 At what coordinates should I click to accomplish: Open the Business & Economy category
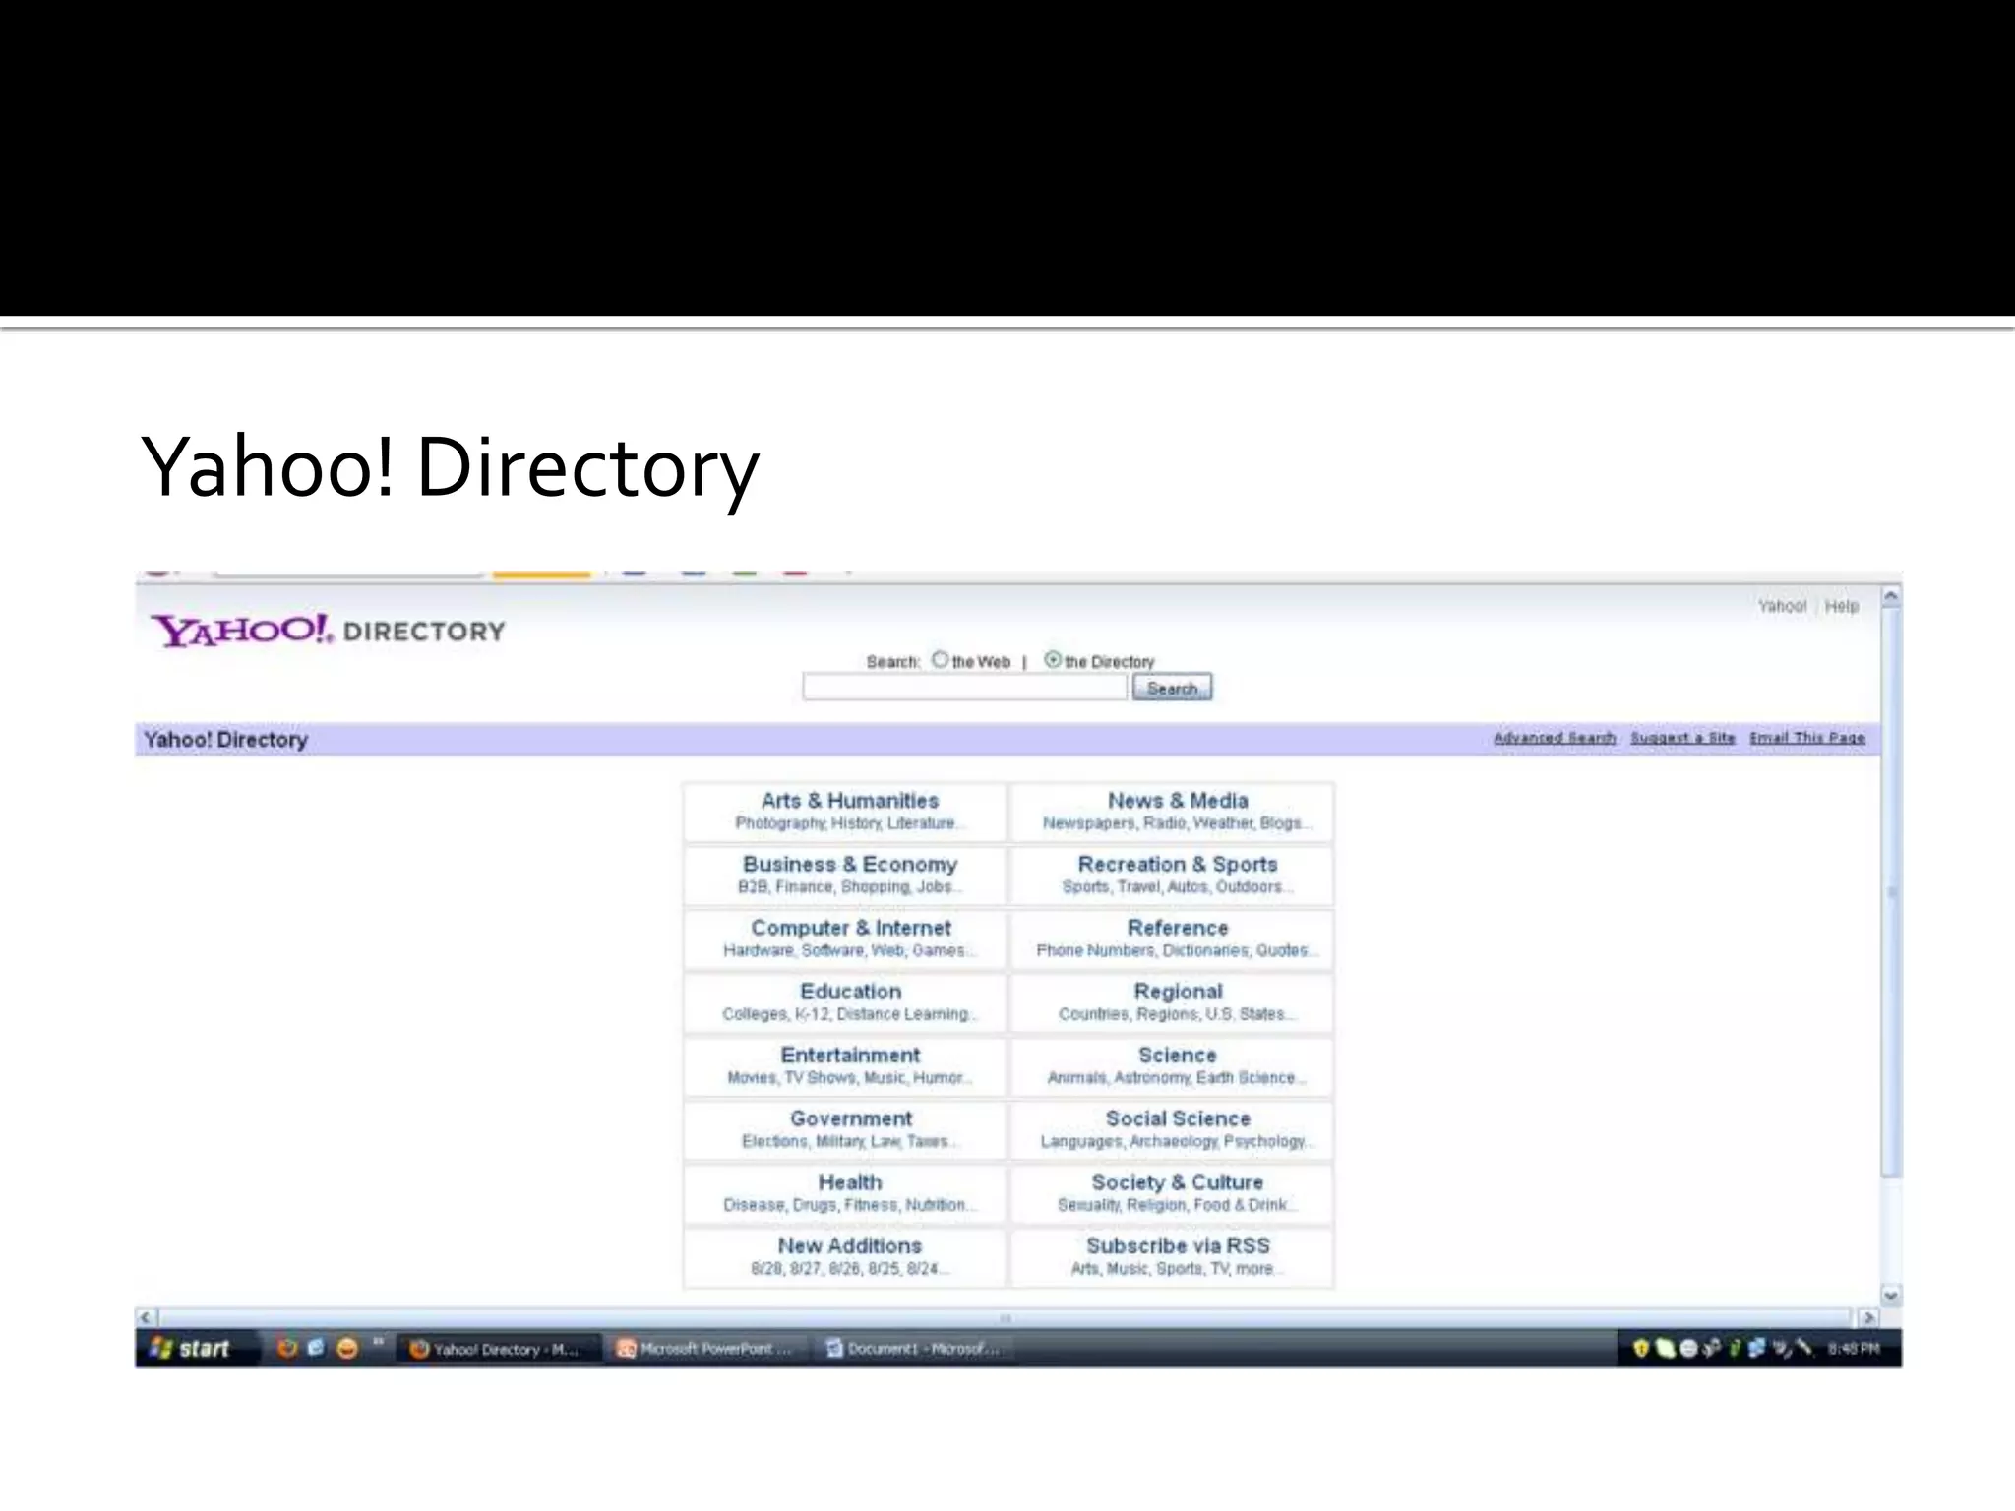(x=850, y=864)
